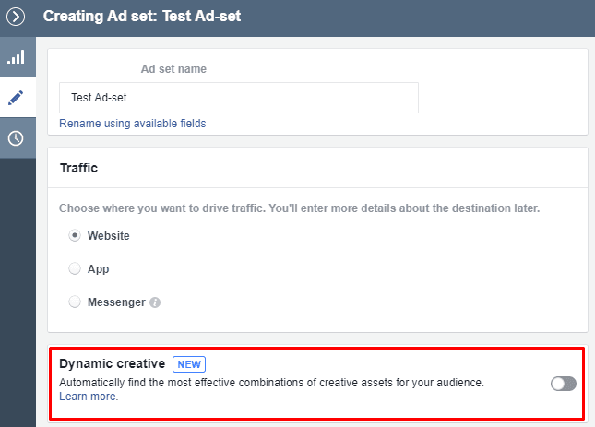595x427 pixels.
Task: Click the Traffic section heading
Action: (79, 168)
